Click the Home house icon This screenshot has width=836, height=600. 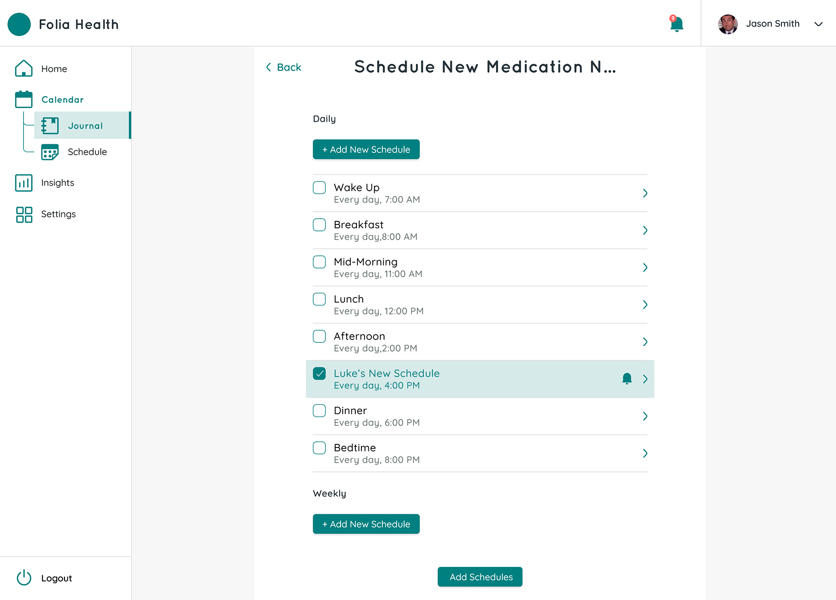24,68
